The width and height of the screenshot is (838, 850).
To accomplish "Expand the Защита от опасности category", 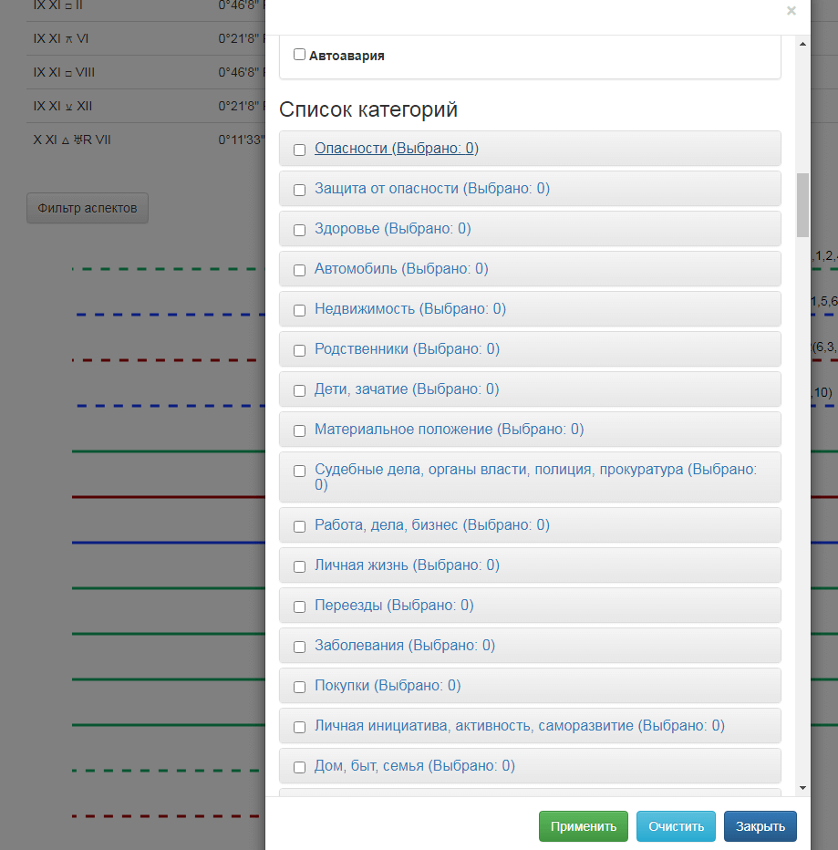I will tap(431, 189).
